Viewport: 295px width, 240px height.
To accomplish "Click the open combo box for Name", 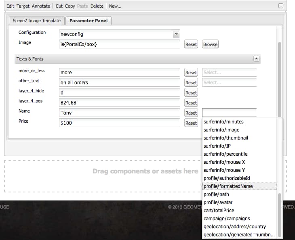I will (x=230, y=113).
